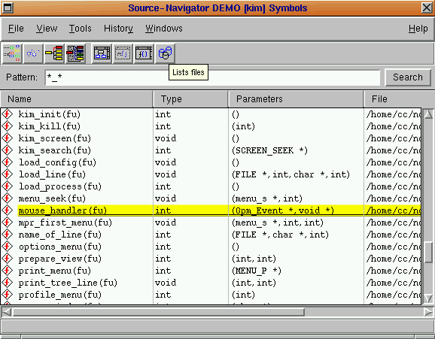Select the load_config(fu) entry
The height and width of the screenshot is (339, 435).
(x=57, y=162)
